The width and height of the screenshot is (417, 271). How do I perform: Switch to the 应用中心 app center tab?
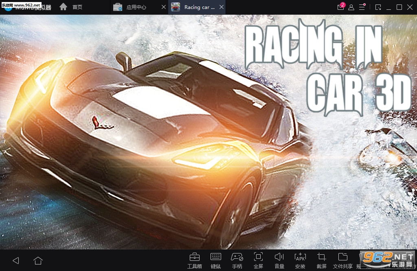(136, 7)
